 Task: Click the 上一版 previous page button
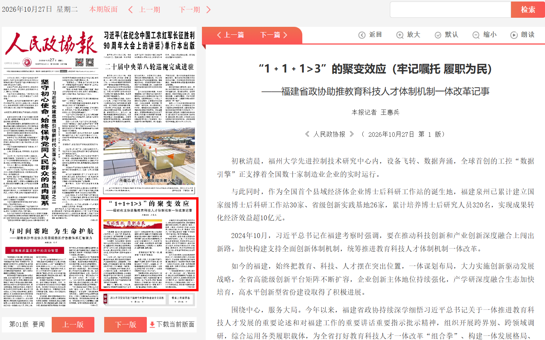tap(73, 325)
